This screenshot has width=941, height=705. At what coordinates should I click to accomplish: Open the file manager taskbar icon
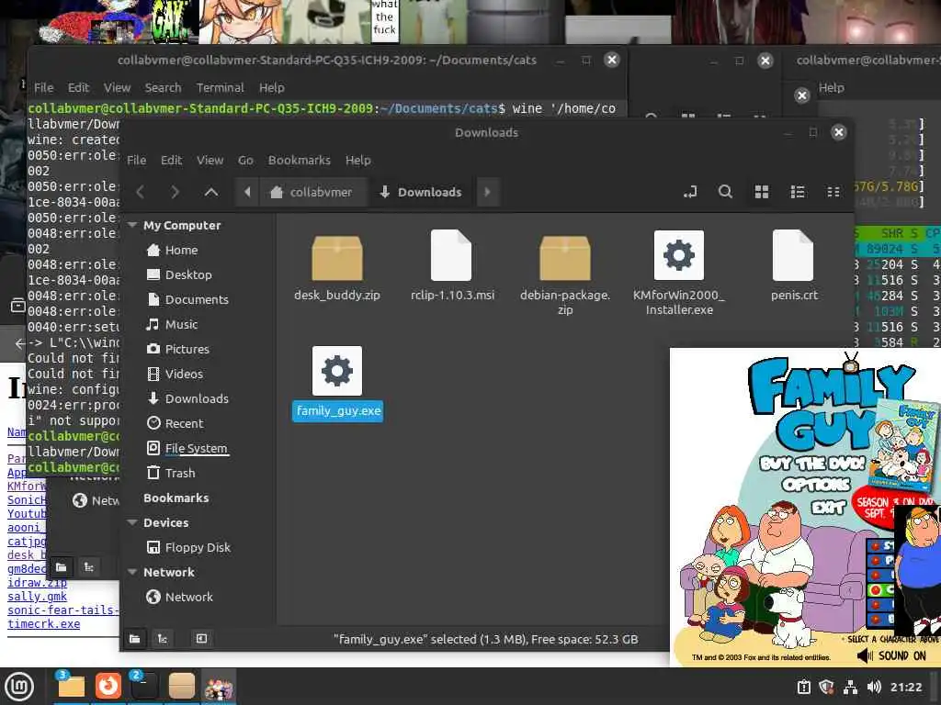(71, 687)
